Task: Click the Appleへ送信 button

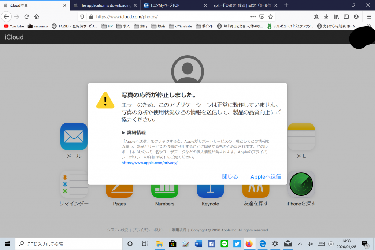Action: click(266, 176)
